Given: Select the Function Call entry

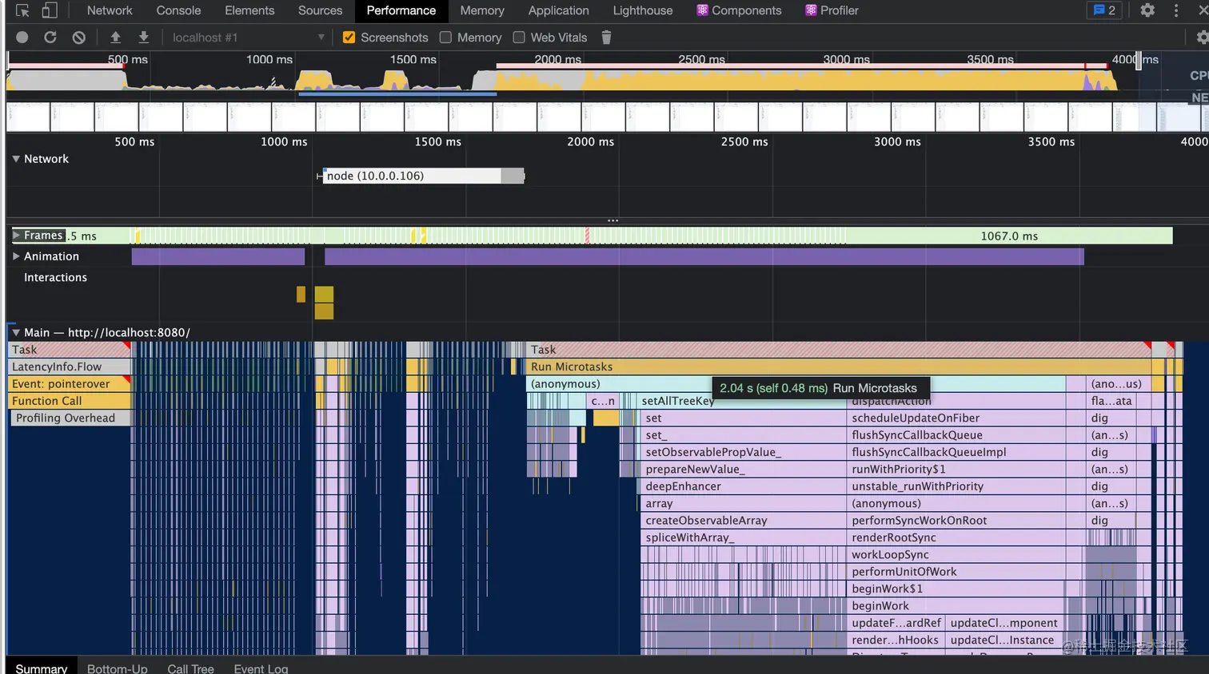Looking at the screenshot, I should 70,401.
